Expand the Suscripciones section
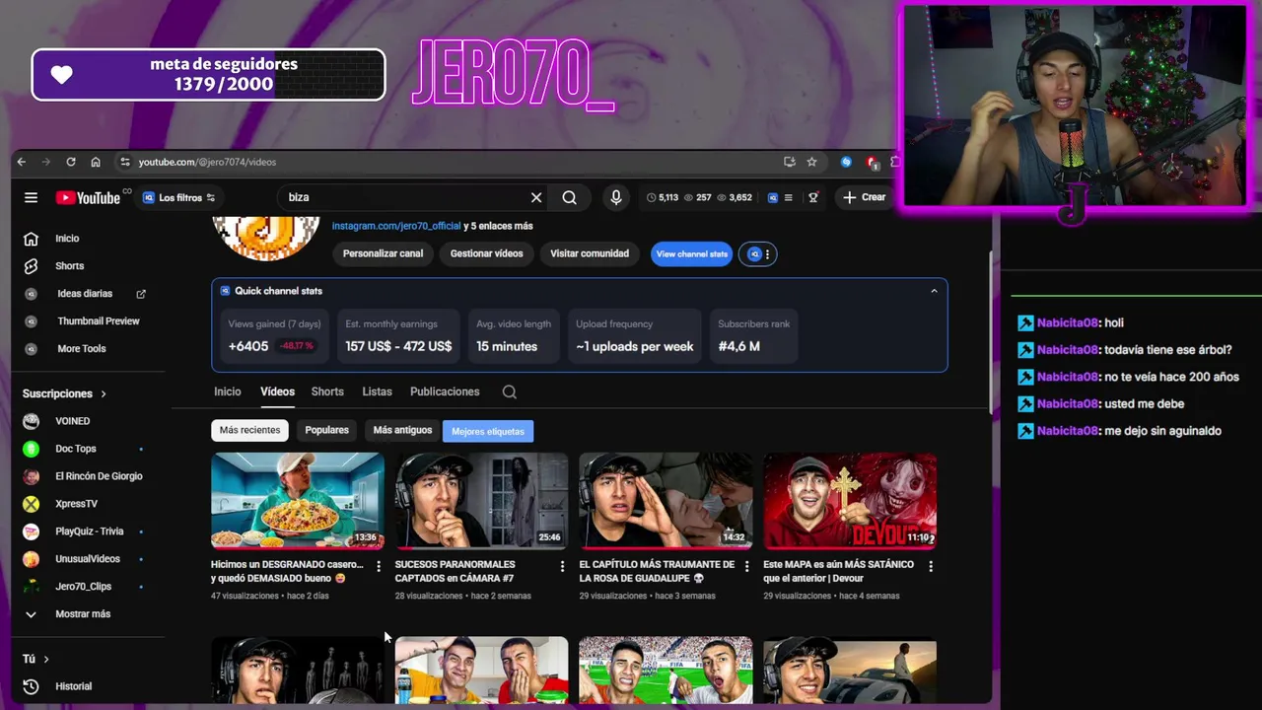Screen dimensions: 1262x710 click(64, 393)
